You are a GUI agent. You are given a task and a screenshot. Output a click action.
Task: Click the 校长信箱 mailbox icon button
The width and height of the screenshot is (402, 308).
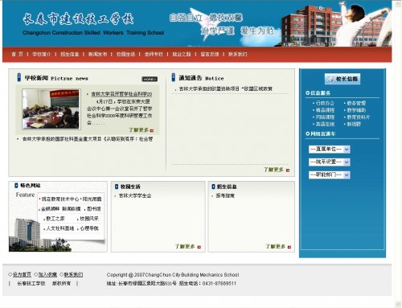pyautogui.click(x=343, y=79)
